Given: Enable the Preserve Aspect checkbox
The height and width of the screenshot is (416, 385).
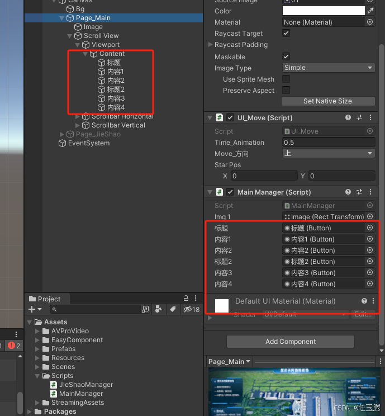Looking at the screenshot, I should 286,90.
